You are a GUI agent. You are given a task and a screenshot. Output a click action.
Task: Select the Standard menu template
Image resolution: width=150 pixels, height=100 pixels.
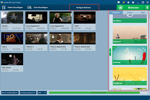point(130,35)
